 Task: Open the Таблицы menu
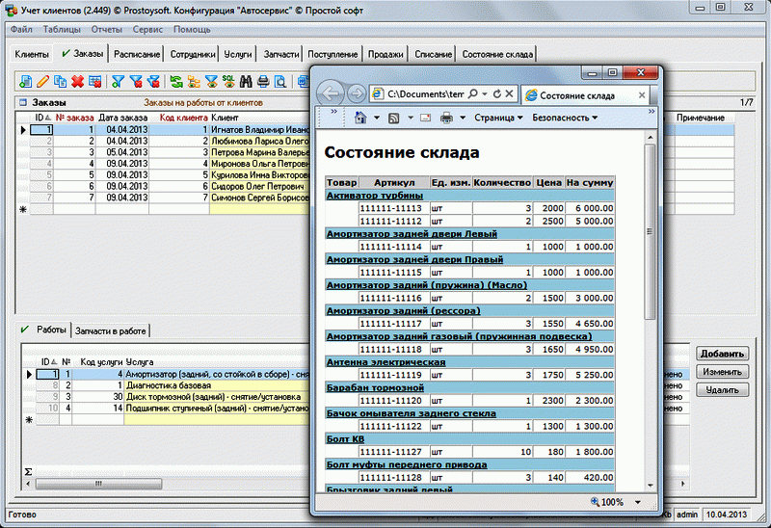[x=62, y=30]
